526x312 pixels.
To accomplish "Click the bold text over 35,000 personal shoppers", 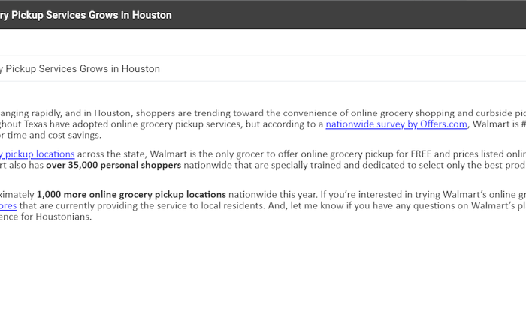I will coord(113,165).
